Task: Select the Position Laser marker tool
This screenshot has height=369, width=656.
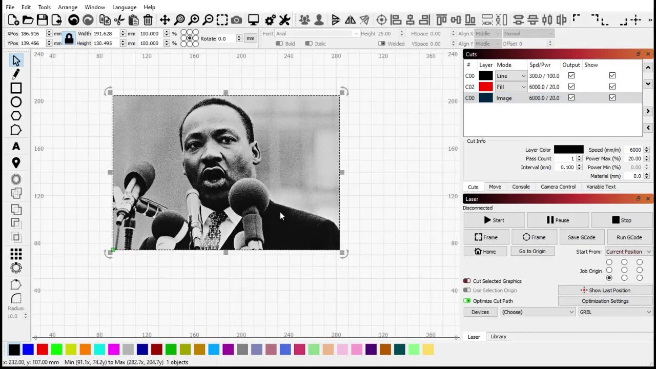Action: pos(16,163)
